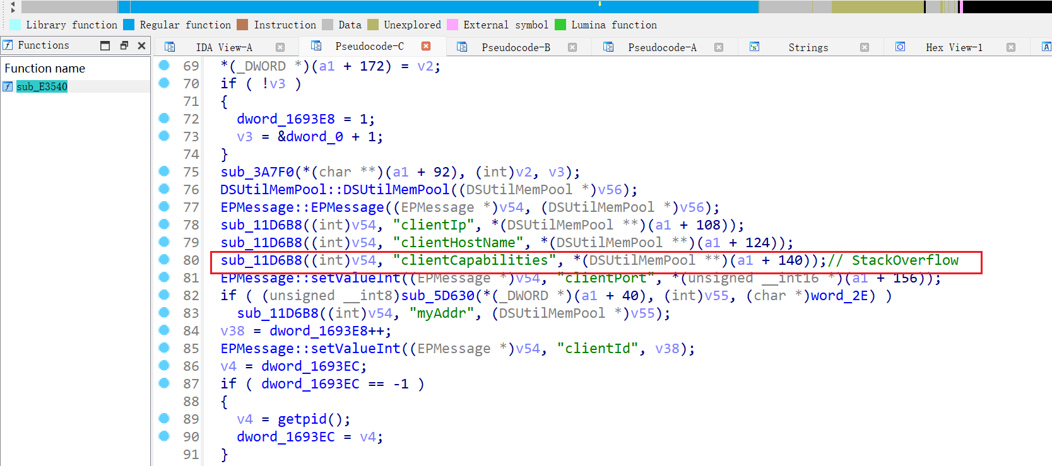
Task: Open the Pseudocode-A tab
Action: pos(662,47)
